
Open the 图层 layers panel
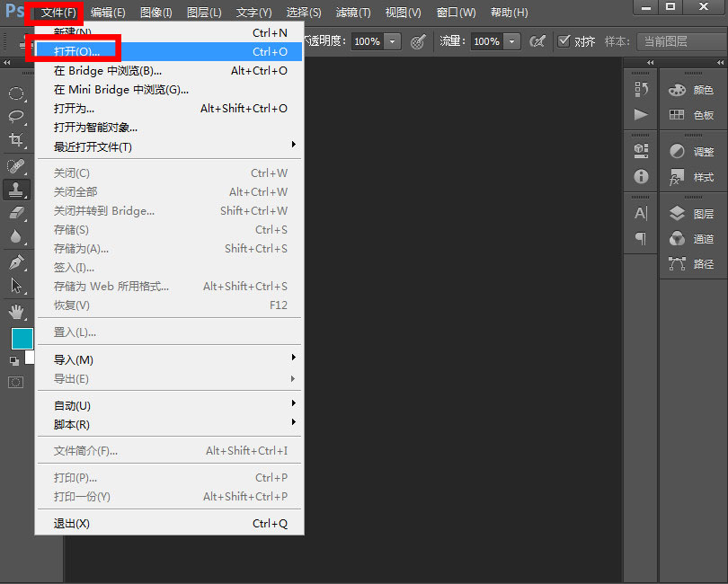point(691,214)
